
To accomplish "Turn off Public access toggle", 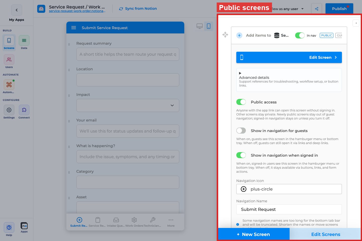I will 241,102.
